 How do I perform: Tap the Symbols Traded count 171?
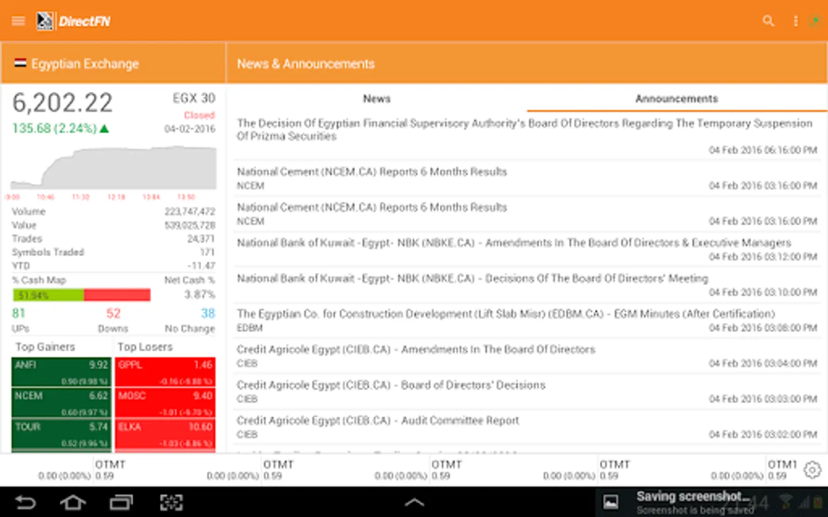208,252
